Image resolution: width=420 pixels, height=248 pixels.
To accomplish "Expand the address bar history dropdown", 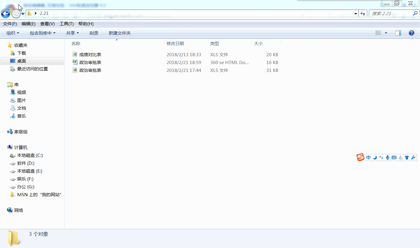I will coord(356,13).
